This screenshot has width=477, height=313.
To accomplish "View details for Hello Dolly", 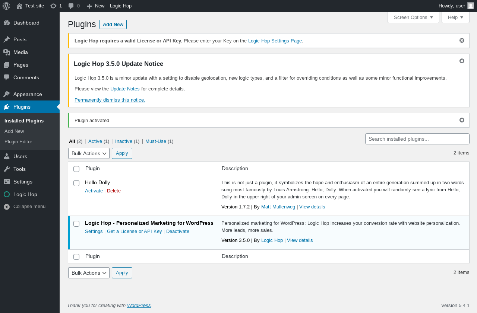I will click(312, 207).
